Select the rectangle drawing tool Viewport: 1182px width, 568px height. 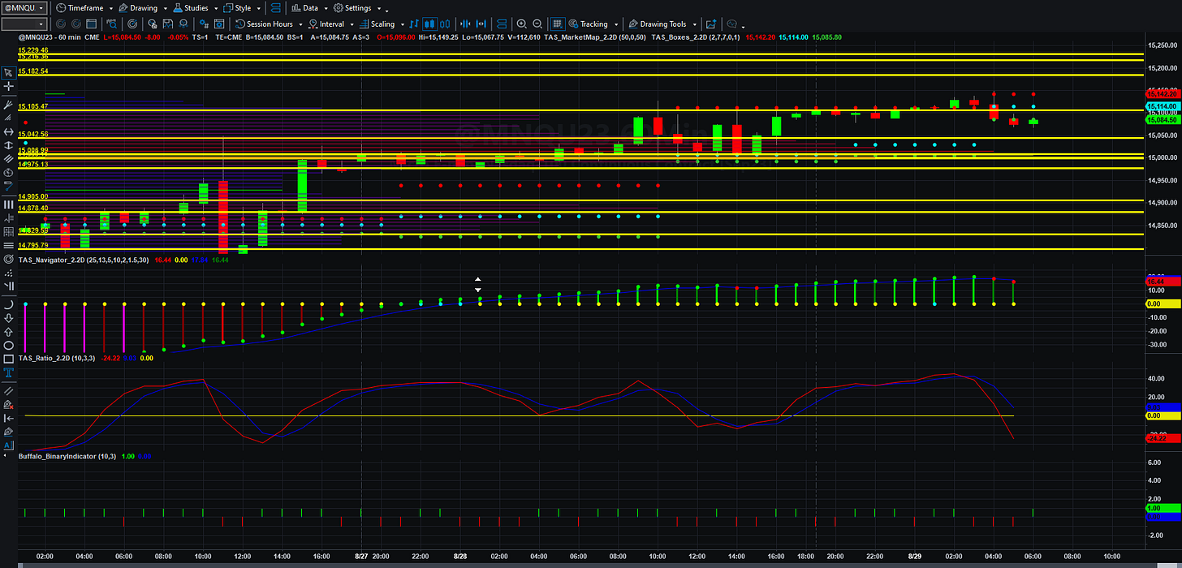(x=9, y=359)
